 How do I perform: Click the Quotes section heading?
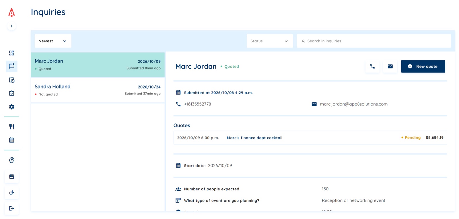pyautogui.click(x=182, y=125)
